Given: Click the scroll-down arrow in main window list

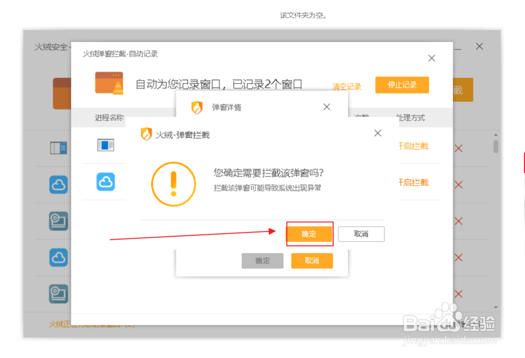Looking at the screenshot, I should [496, 308].
